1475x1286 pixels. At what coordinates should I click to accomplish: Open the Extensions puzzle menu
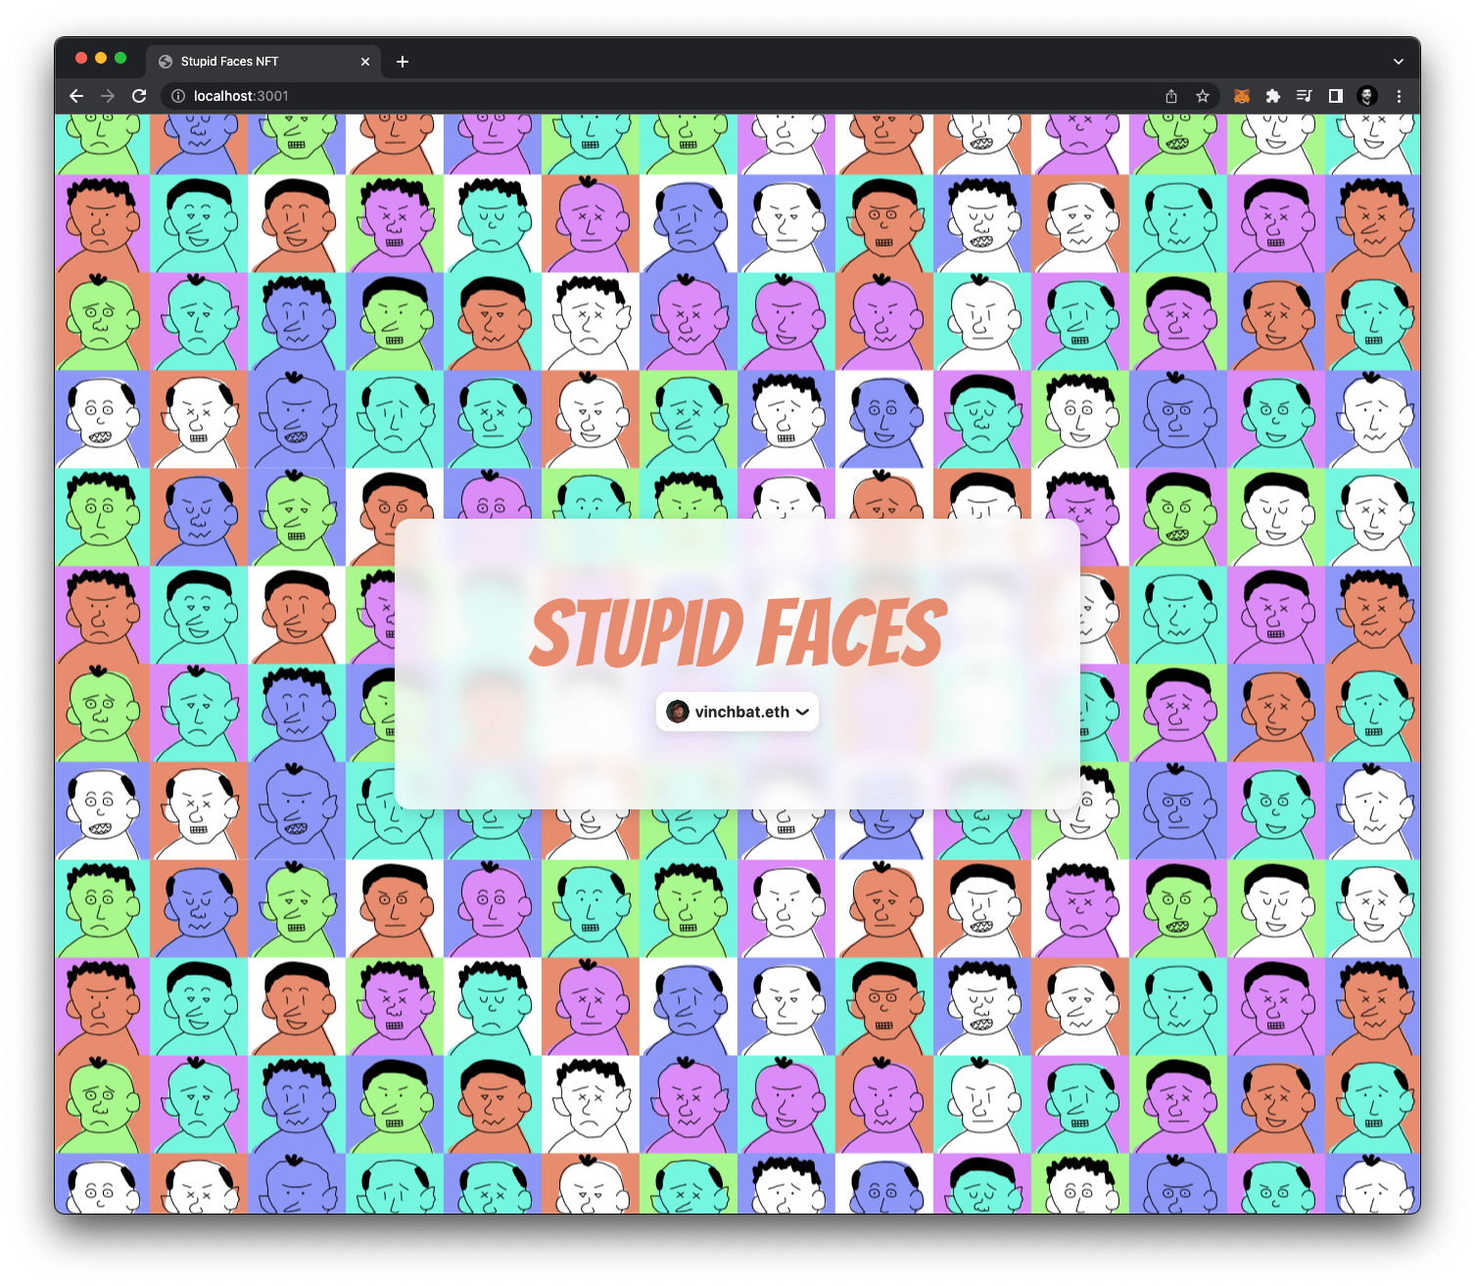click(x=1273, y=96)
